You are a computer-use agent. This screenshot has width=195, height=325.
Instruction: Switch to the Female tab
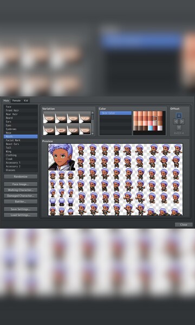(x=16, y=101)
